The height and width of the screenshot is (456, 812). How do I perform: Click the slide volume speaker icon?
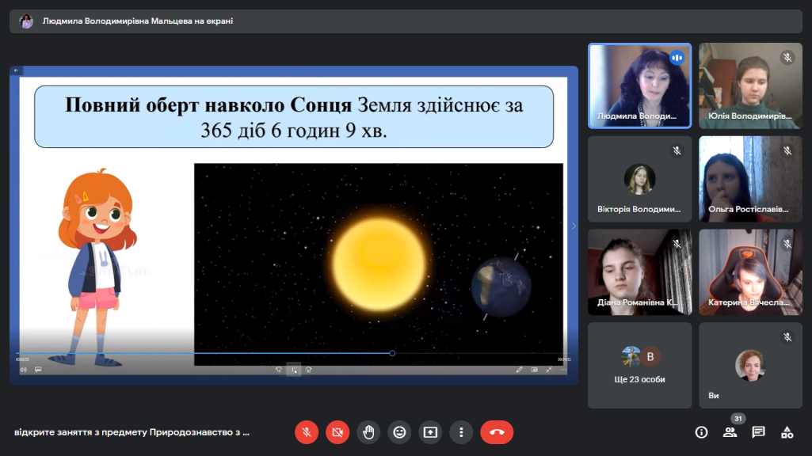(23, 370)
